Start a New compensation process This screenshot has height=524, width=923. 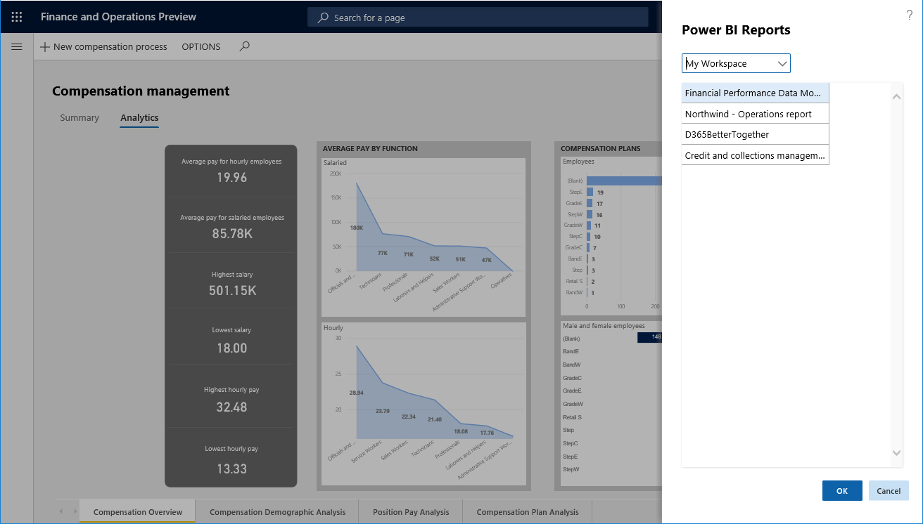click(x=103, y=46)
